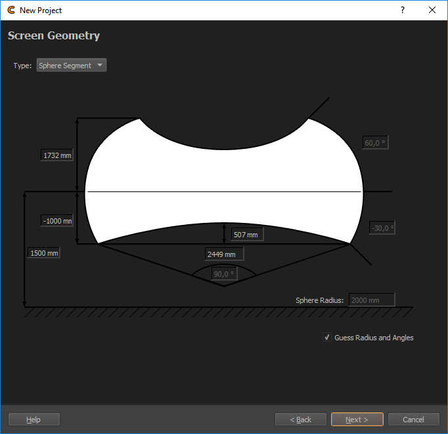This screenshot has width=448, height=434.
Task: Select the 1732 mm height field
Action: (57, 155)
